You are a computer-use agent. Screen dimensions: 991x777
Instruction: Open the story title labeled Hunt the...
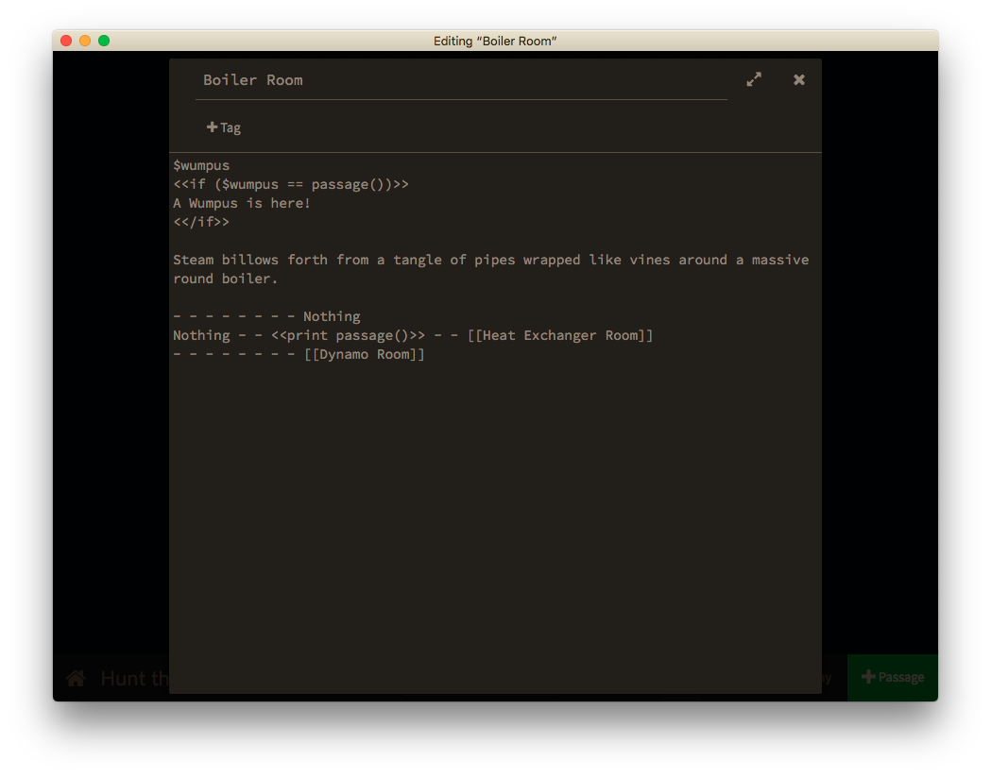tap(132, 678)
